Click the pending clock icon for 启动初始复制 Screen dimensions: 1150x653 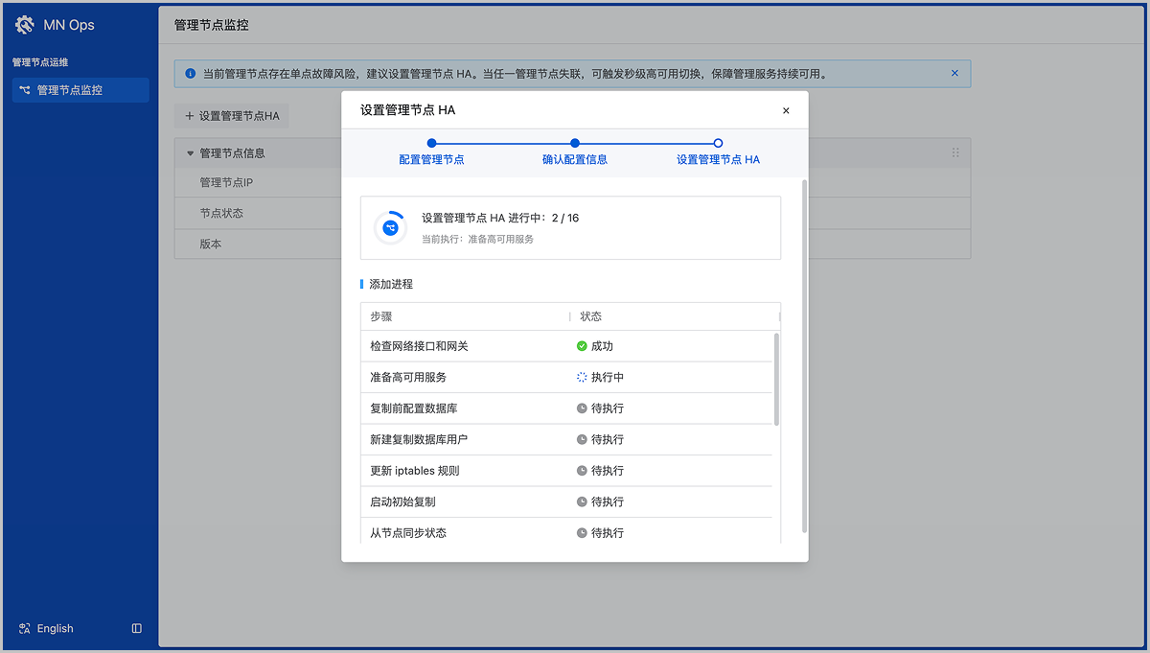coord(582,501)
